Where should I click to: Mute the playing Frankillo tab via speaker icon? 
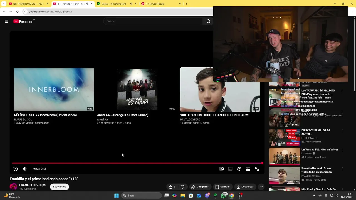click(x=87, y=4)
